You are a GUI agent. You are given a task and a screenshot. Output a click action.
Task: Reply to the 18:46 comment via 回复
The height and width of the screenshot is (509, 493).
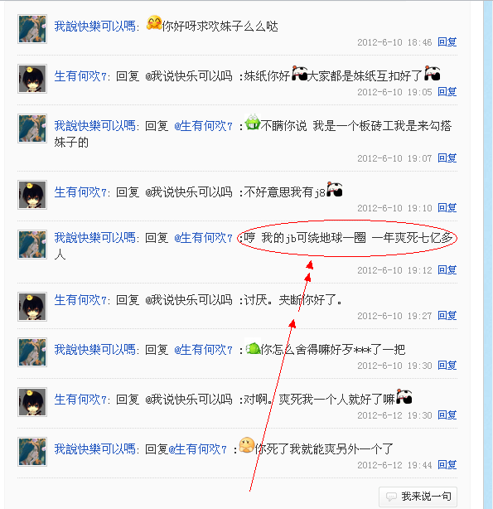[447, 42]
